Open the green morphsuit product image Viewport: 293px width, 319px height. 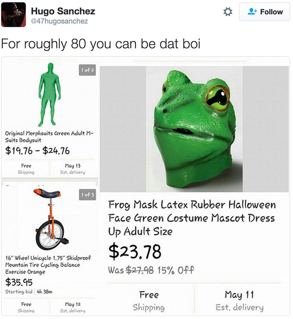point(50,95)
